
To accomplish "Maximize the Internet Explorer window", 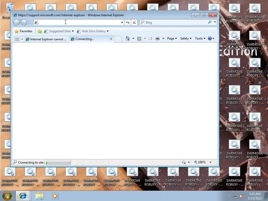I will click(x=204, y=15).
